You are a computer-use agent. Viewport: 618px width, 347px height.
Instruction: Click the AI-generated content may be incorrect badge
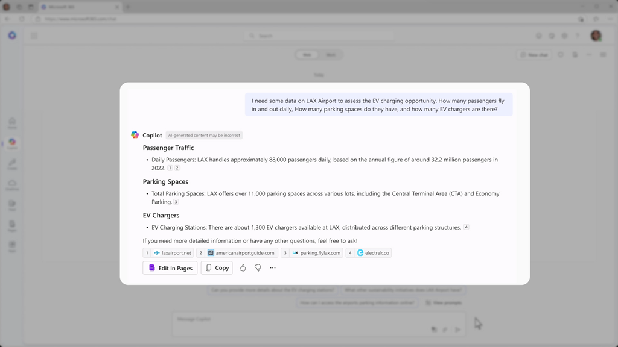click(x=204, y=136)
